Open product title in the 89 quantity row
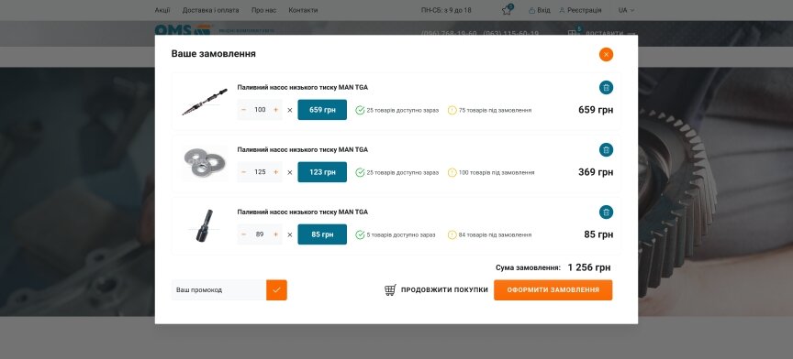The width and height of the screenshot is (793, 359). (303, 212)
